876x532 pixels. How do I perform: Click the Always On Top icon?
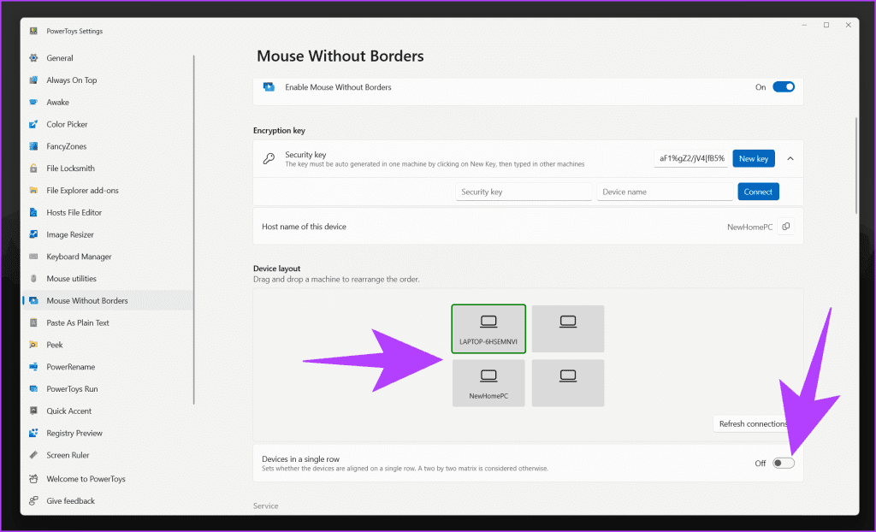pyautogui.click(x=33, y=80)
